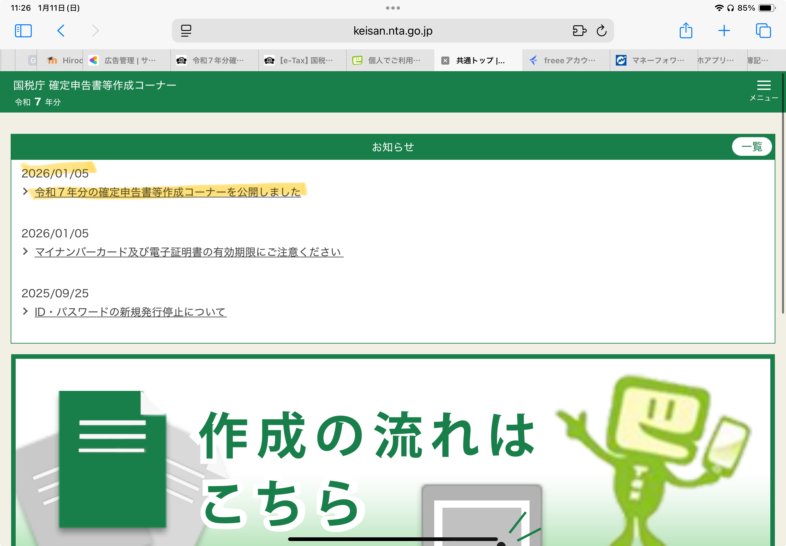Open the extensions icon in address bar

579,31
